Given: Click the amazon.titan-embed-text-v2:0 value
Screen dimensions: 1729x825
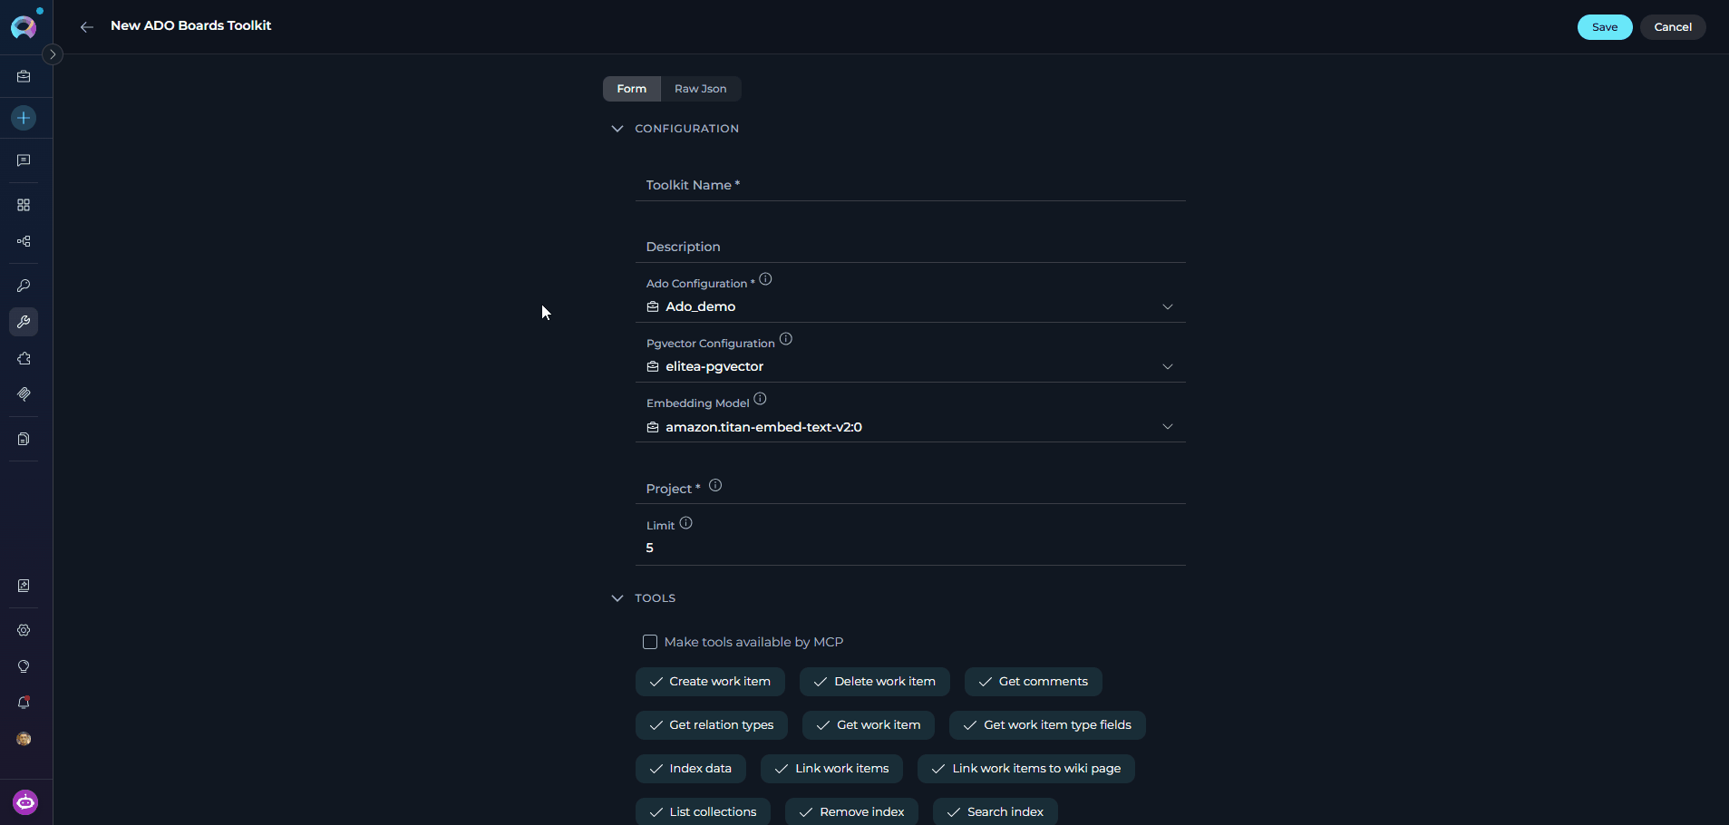Looking at the screenshot, I should click(763, 427).
